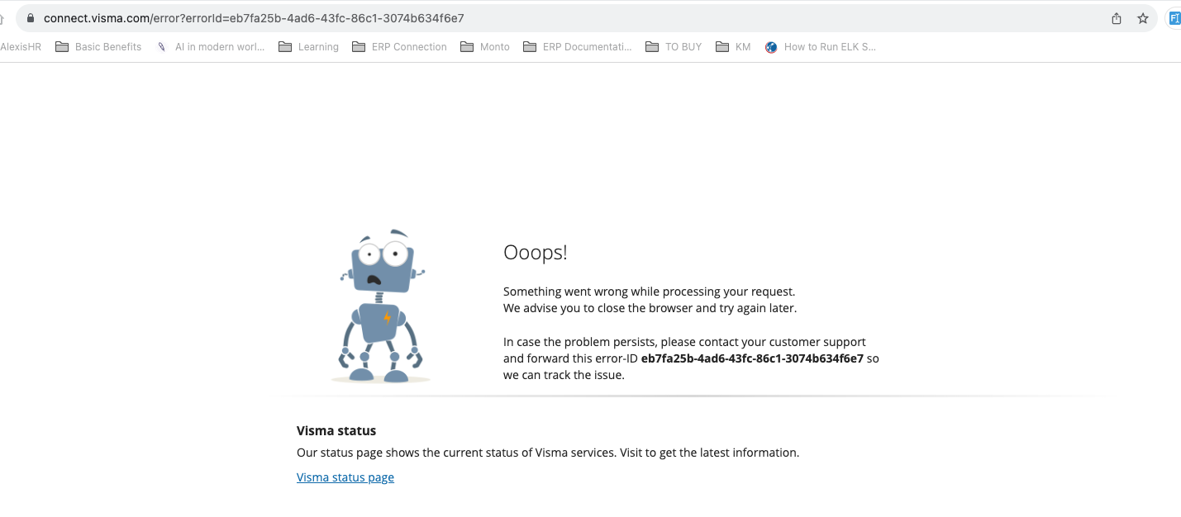
Task: Visit the Visma status page link
Action: click(345, 477)
